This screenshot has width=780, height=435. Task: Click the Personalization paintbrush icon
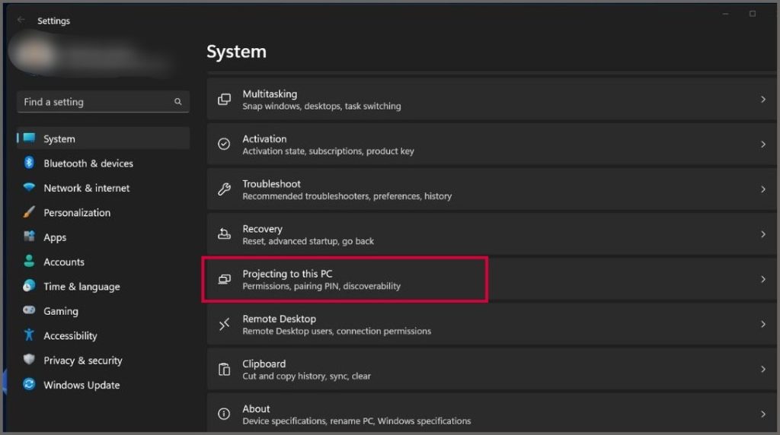click(30, 212)
